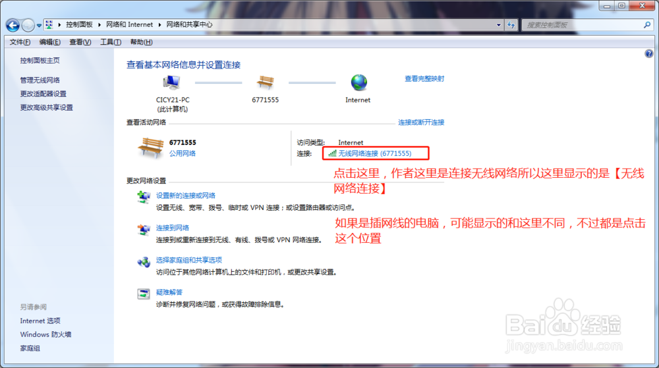This screenshot has height=368, width=659.
Task: Maximize the control panel window
Action: coord(622,6)
